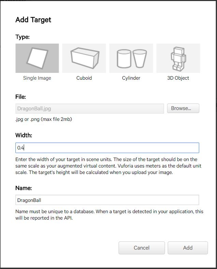The height and width of the screenshot is (269, 217).
Task: Select the Single Image target type icon
Action: [37, 58]
